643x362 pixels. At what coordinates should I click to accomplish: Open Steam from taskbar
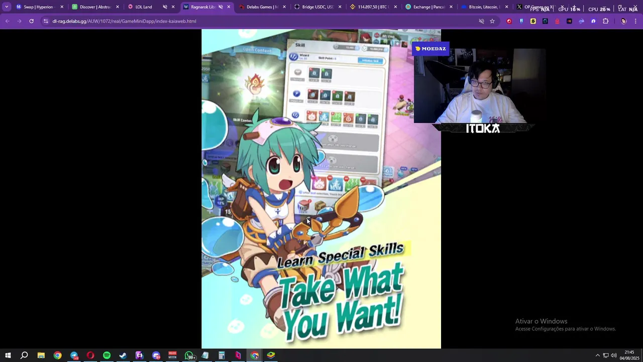pyautogui.click(x=123, y=355)
